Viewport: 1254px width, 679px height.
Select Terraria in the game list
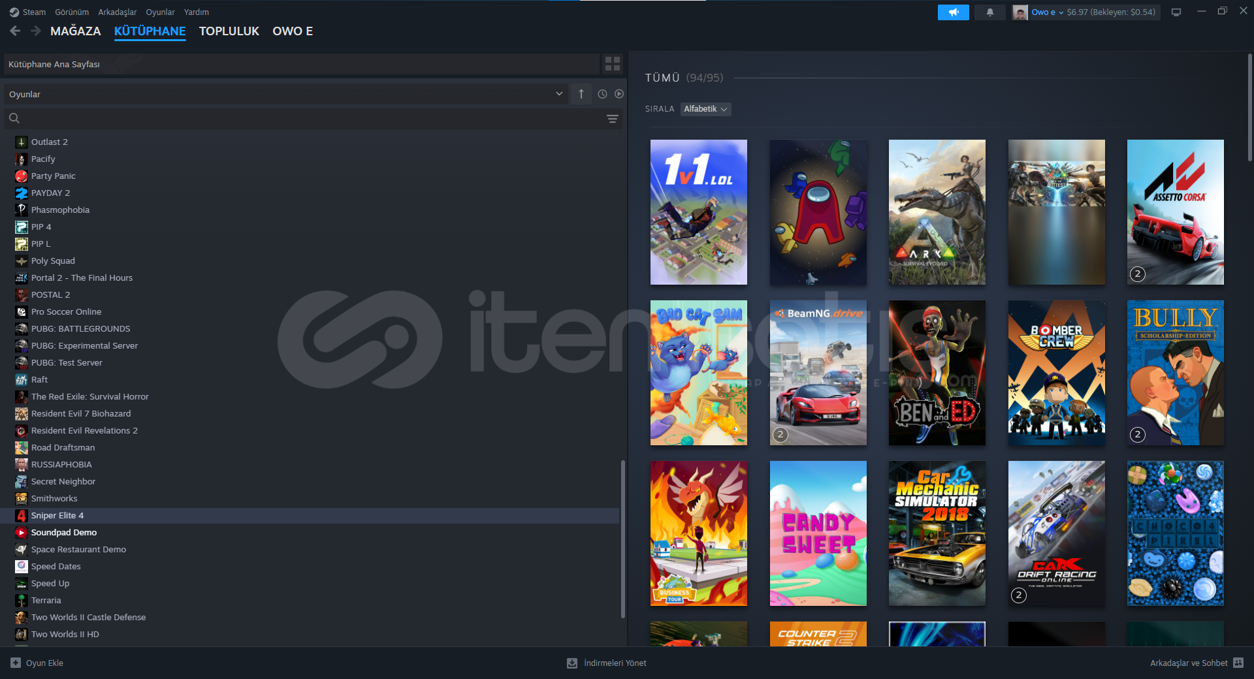(x=46, y=600)
